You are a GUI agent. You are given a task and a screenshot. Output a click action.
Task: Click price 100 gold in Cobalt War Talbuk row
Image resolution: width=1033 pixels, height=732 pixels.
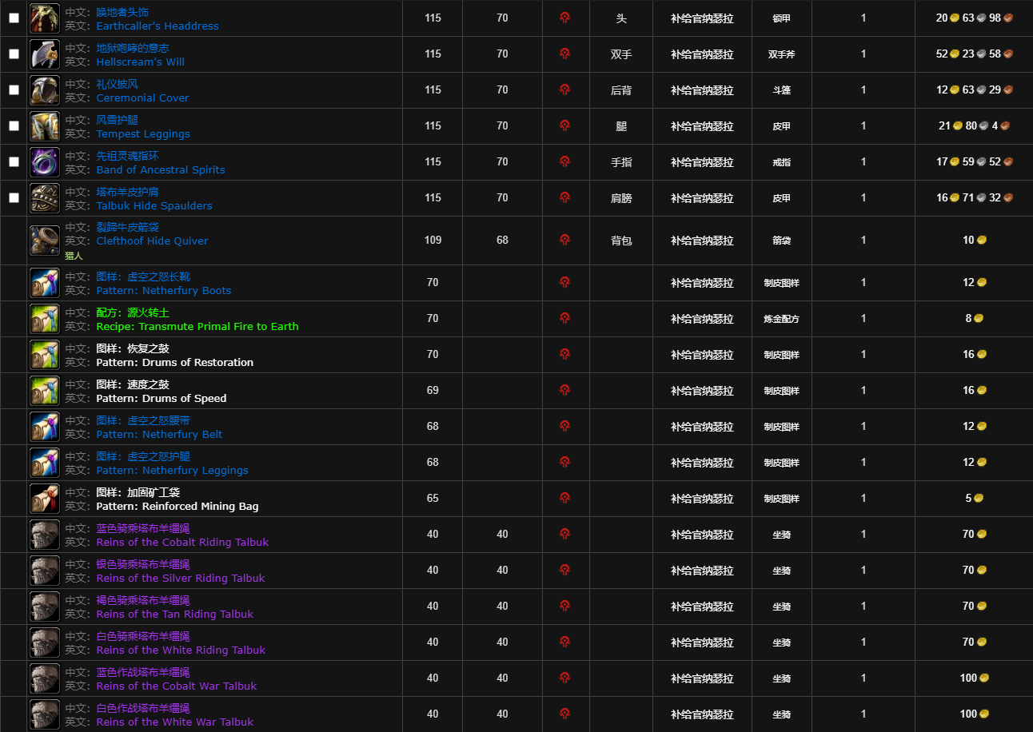(975, 678)
